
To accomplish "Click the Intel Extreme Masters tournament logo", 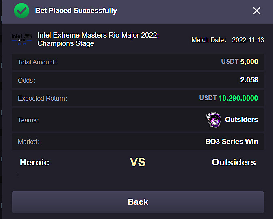I will tap(22, 39).
